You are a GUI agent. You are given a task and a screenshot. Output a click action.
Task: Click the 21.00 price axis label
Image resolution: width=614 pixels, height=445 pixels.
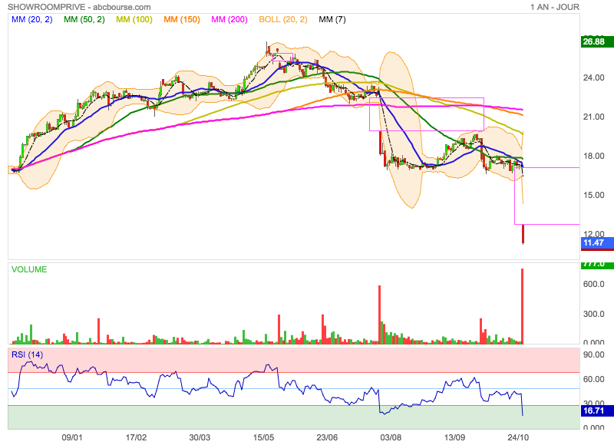(x=593, y=117)
